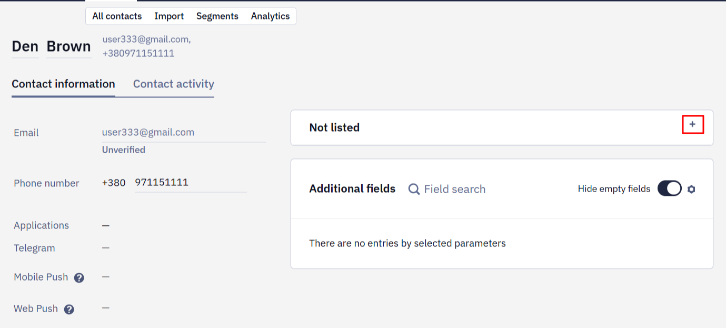Click the Field search magnifier icon
726x328 pixels.
(414, 189)
